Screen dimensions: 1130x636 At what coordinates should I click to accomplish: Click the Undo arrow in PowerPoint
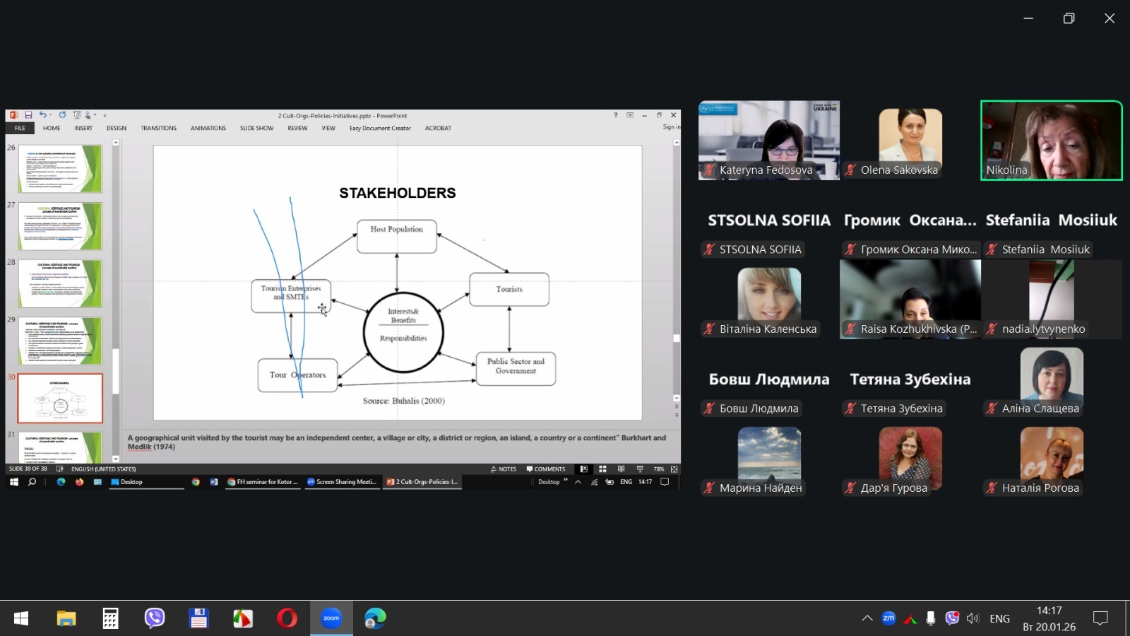coord(42,115)
